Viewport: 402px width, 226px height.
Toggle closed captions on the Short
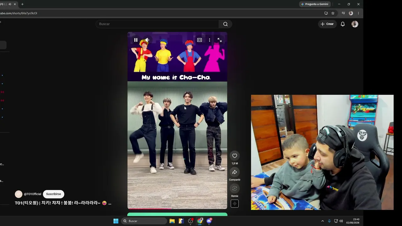(199, 40)
